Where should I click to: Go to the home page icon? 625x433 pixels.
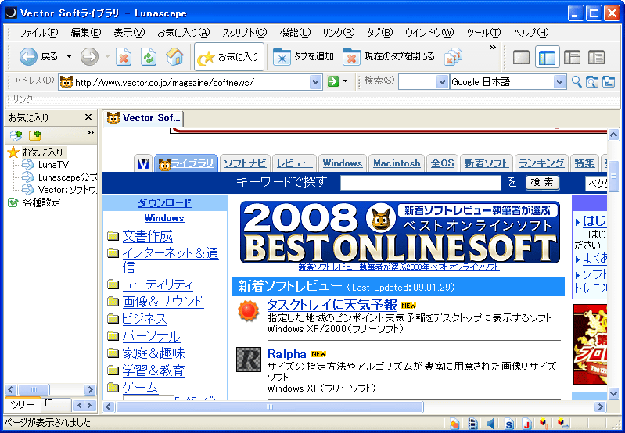174,57
